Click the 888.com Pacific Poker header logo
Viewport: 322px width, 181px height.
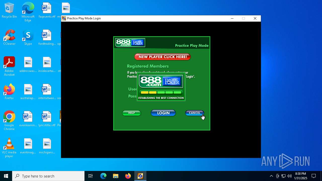(x=130, y=42)
